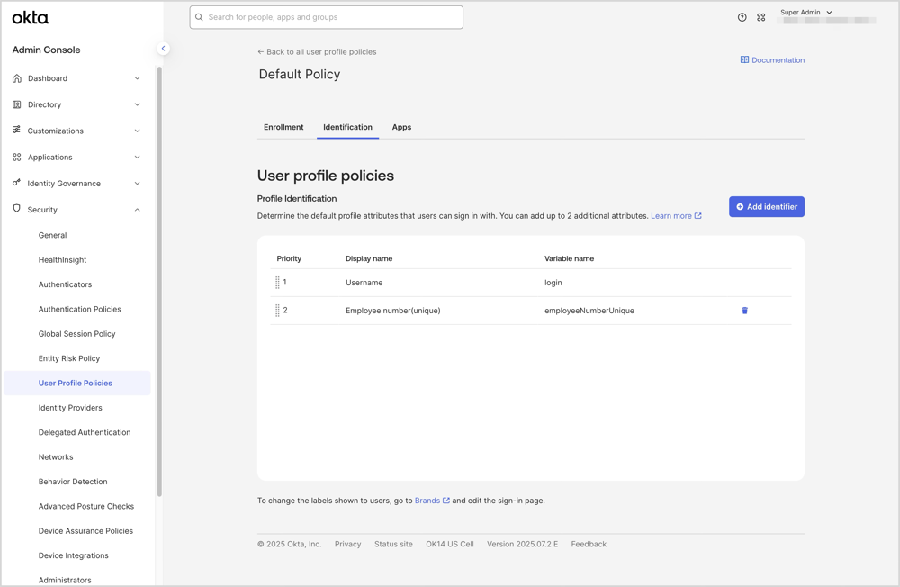Screen dimensions: 900x587
Task: Click the search people, apps and groups field
Action: tap(326, 17)
